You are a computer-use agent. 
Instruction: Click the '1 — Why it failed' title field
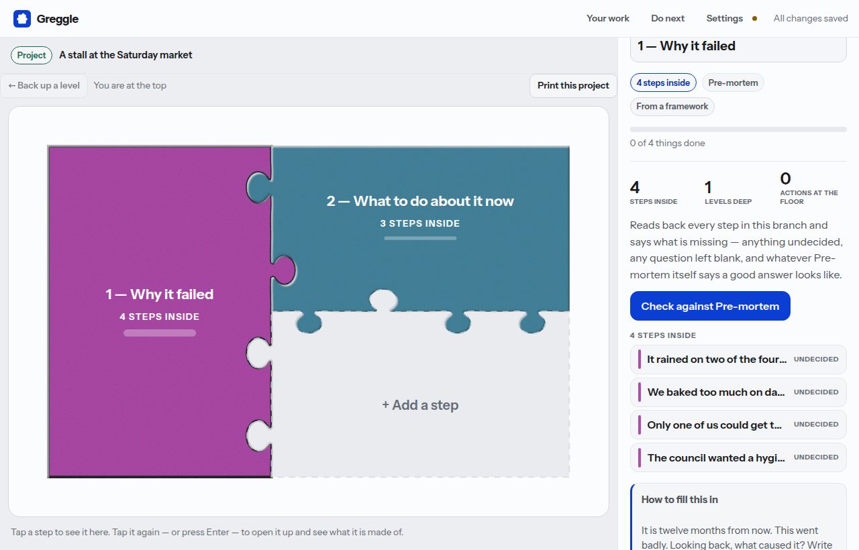(x=738, y=47)
